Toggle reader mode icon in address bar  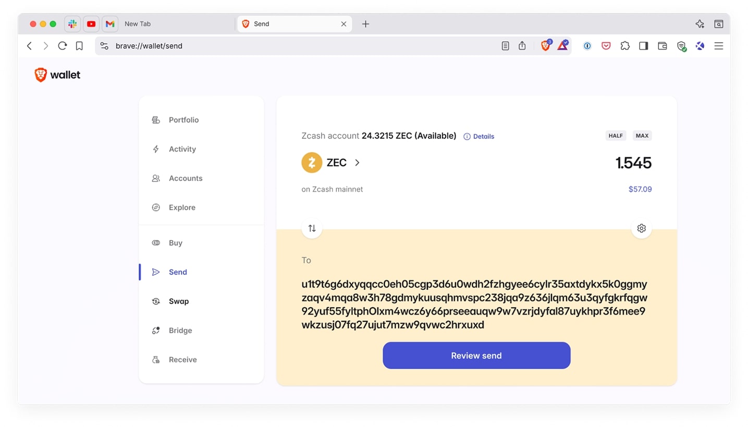tap(505, 46)
